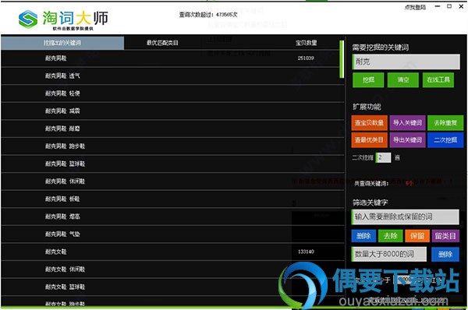
Task: Click the green vertical scrollbar thumb
Action: (x=342, y=59)
